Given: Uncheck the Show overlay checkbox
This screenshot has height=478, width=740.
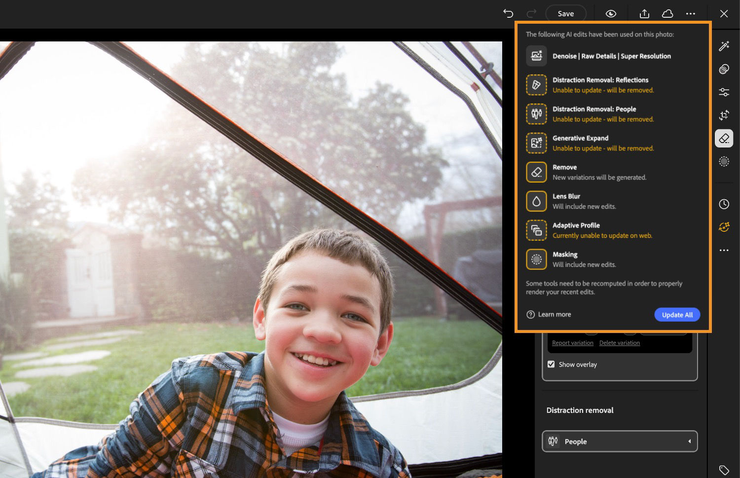Looking at the screenshot, I should (551, 364).
